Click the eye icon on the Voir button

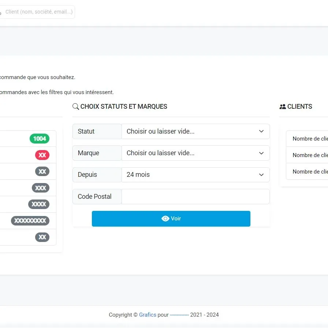tap(165, 219)
